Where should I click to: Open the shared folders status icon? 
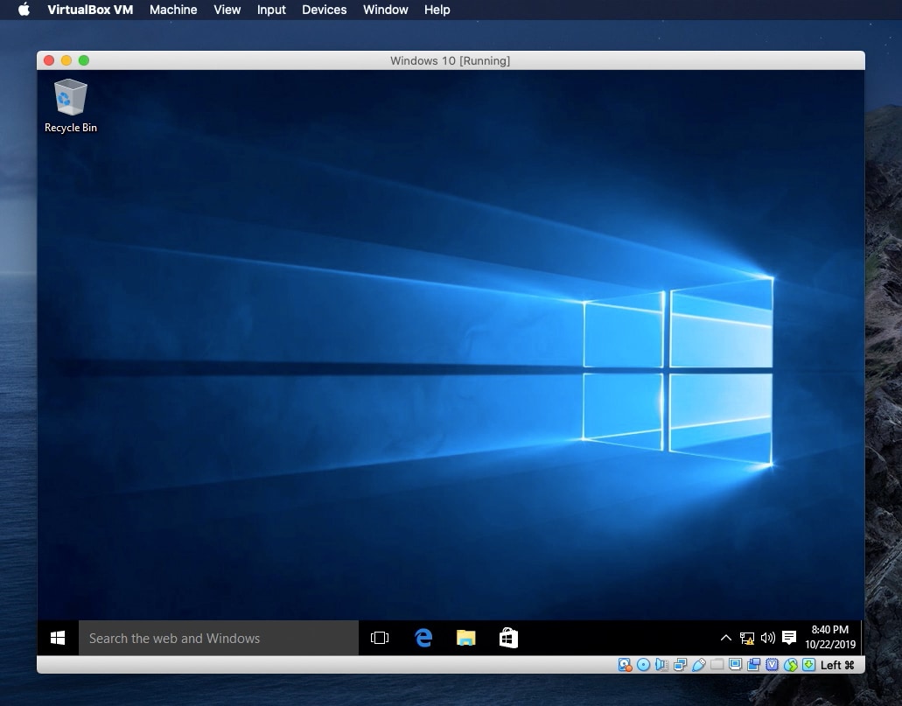[717, 664]
